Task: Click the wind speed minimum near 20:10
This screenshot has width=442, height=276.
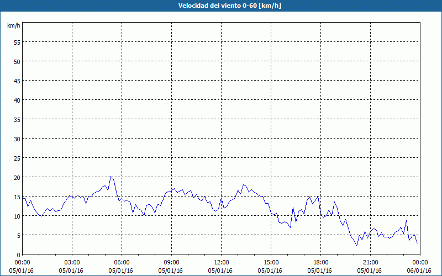Action: (356, 246)
